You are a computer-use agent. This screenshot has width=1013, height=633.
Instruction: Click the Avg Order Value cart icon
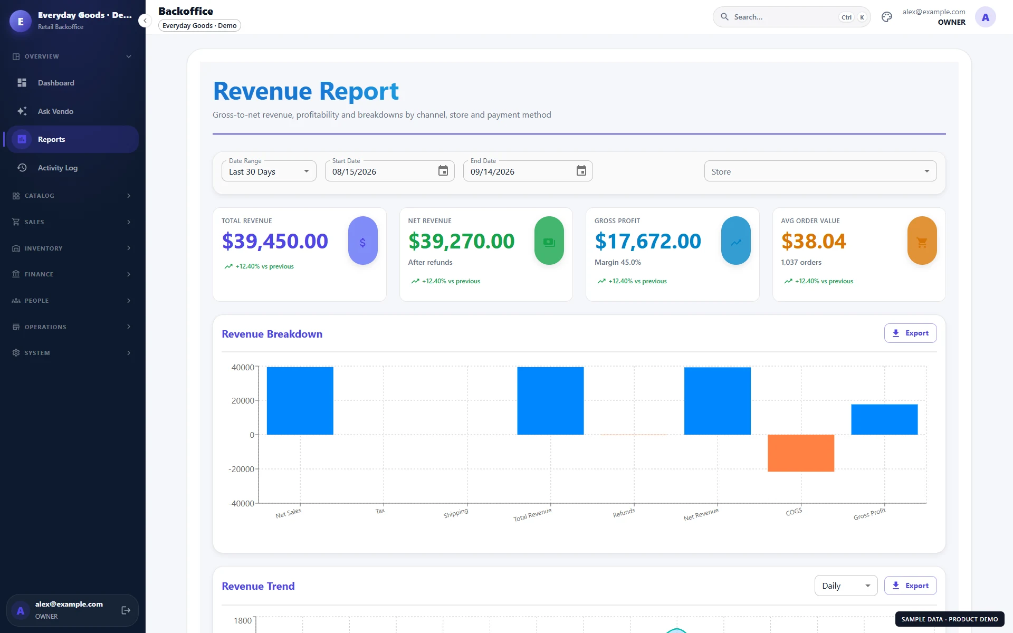click(x=922, y=241)
